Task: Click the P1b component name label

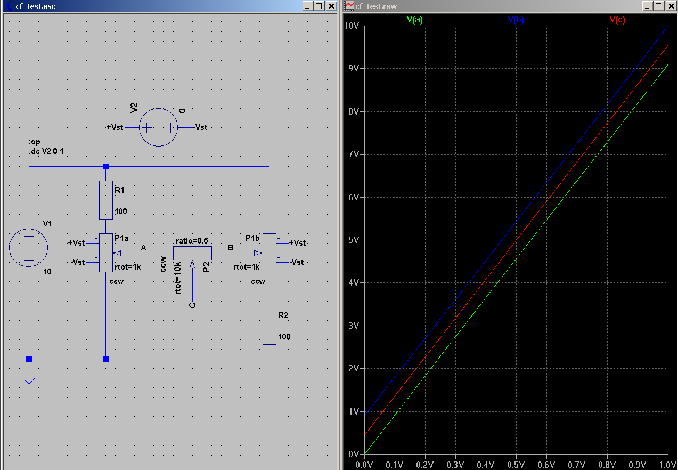Action: [x=253, y=237]
